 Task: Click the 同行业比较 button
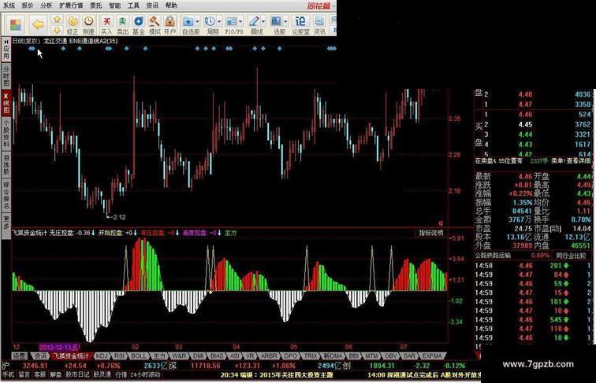[571, 256]
